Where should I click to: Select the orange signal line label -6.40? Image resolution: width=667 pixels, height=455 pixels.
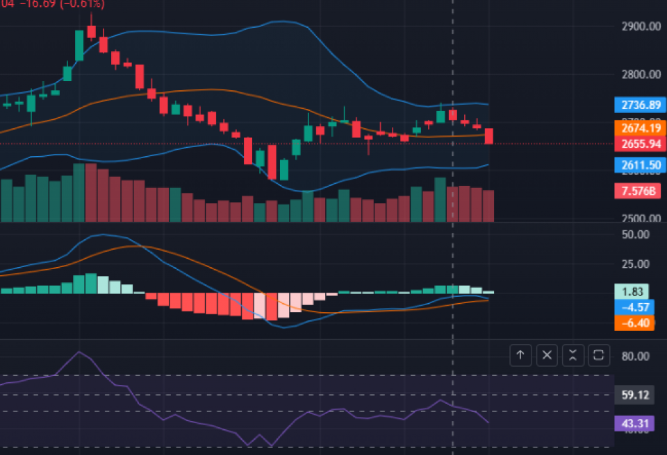coord(634,323)
